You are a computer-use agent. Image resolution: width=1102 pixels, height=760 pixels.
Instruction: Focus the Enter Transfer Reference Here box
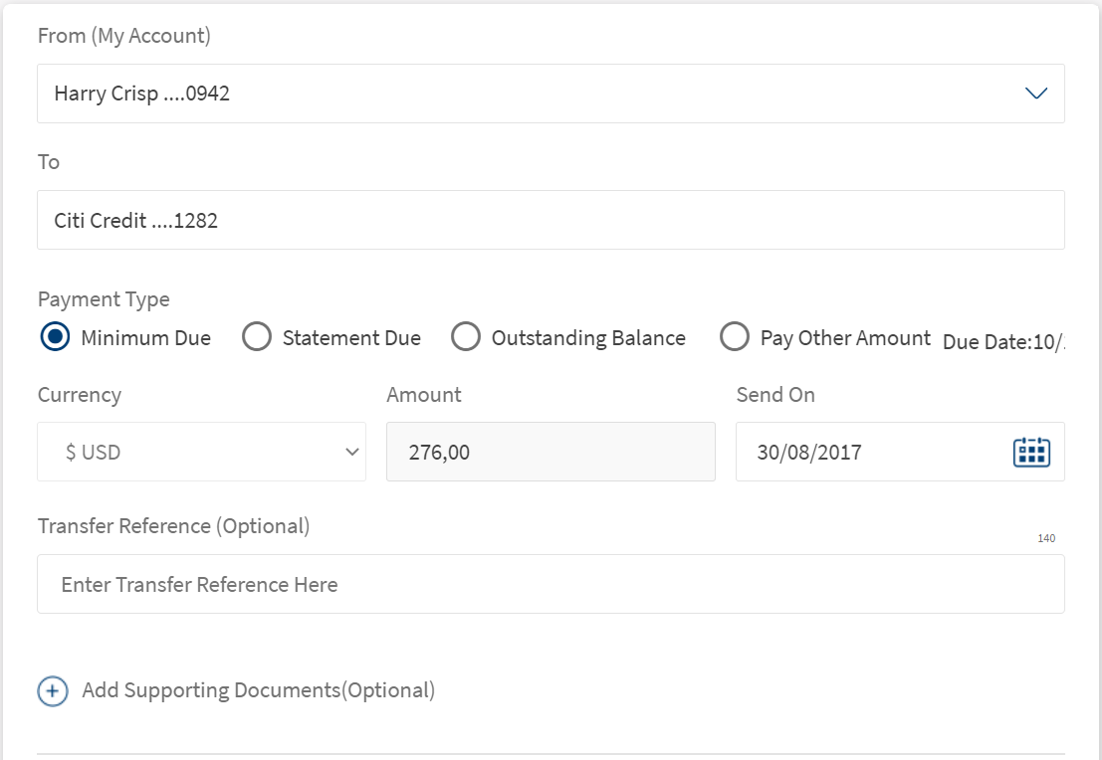tap(551, 584)
